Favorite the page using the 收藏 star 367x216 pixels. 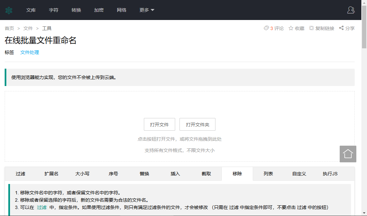click(296, 28)
